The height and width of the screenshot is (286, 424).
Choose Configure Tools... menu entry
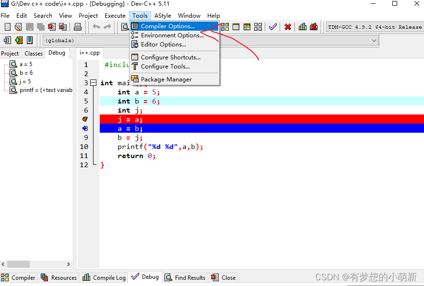175,67
